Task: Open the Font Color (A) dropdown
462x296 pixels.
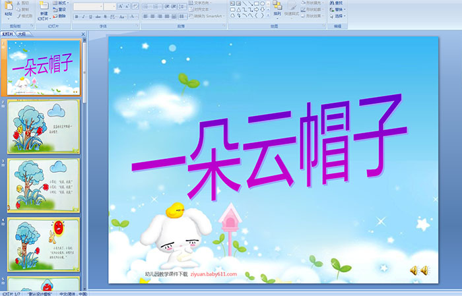Action: click(133, 16)
